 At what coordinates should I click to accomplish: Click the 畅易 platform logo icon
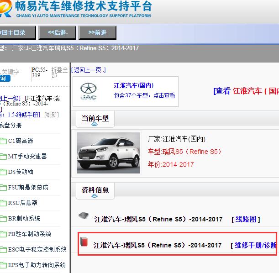click(x=6, y=9)
